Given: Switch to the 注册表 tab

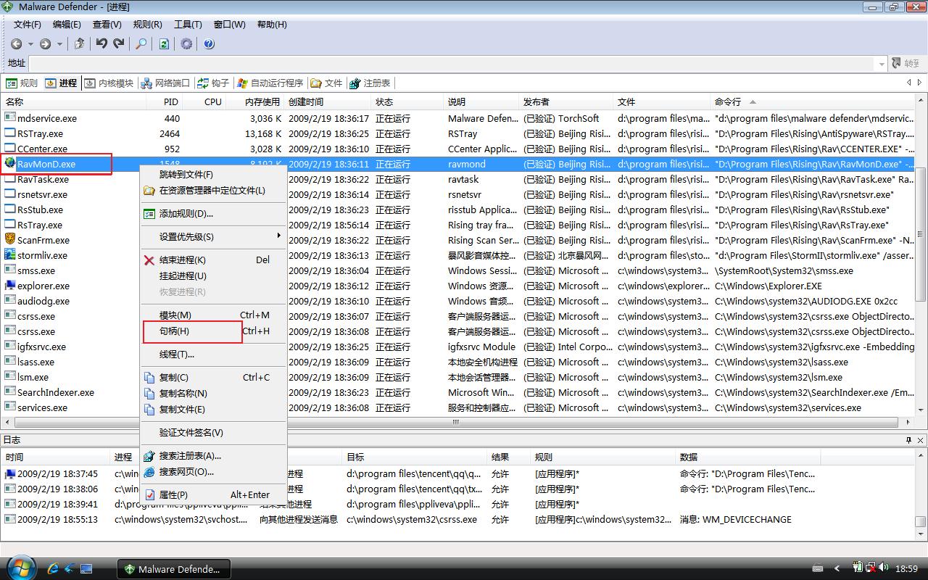Looking at the screenshot, I should 370,83.
